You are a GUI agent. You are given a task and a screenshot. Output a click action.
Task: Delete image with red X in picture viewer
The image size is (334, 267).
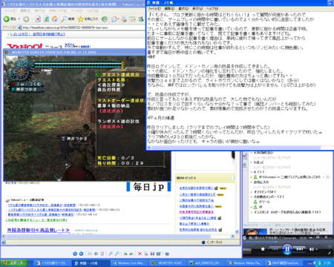pos(140,254)
